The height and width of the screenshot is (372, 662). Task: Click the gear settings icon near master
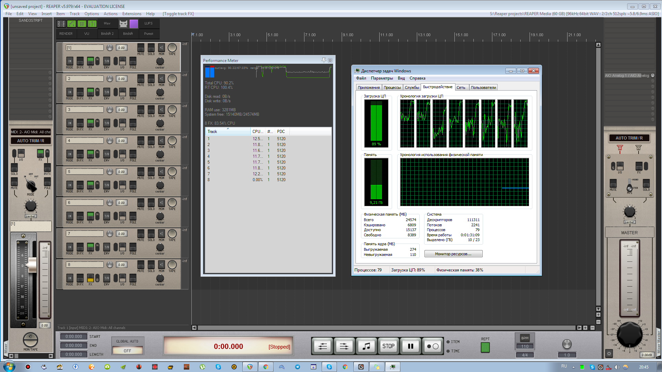[x=609, y=354]
